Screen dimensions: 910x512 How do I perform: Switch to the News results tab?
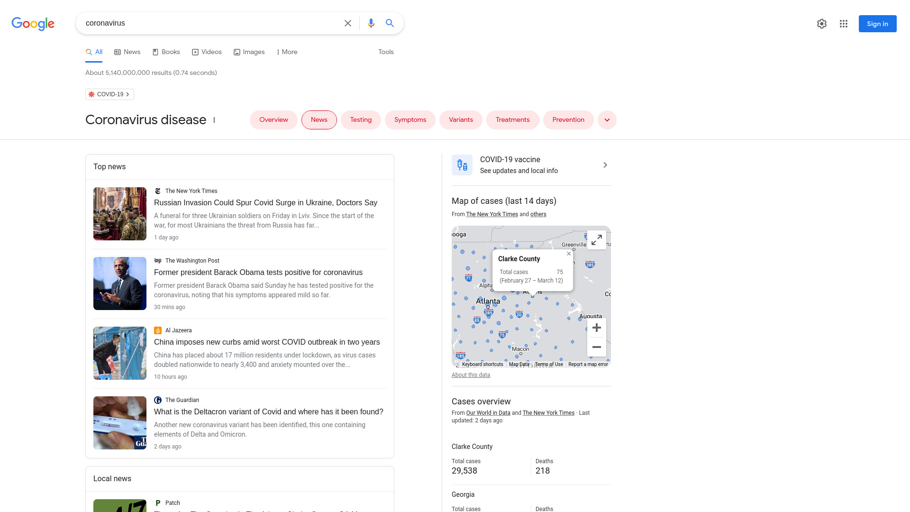(x=127, y=52)
